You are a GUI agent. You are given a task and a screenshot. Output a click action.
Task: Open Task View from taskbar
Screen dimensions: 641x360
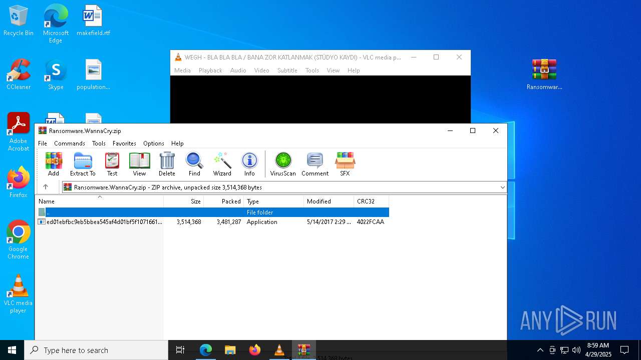tap(180, 350)
